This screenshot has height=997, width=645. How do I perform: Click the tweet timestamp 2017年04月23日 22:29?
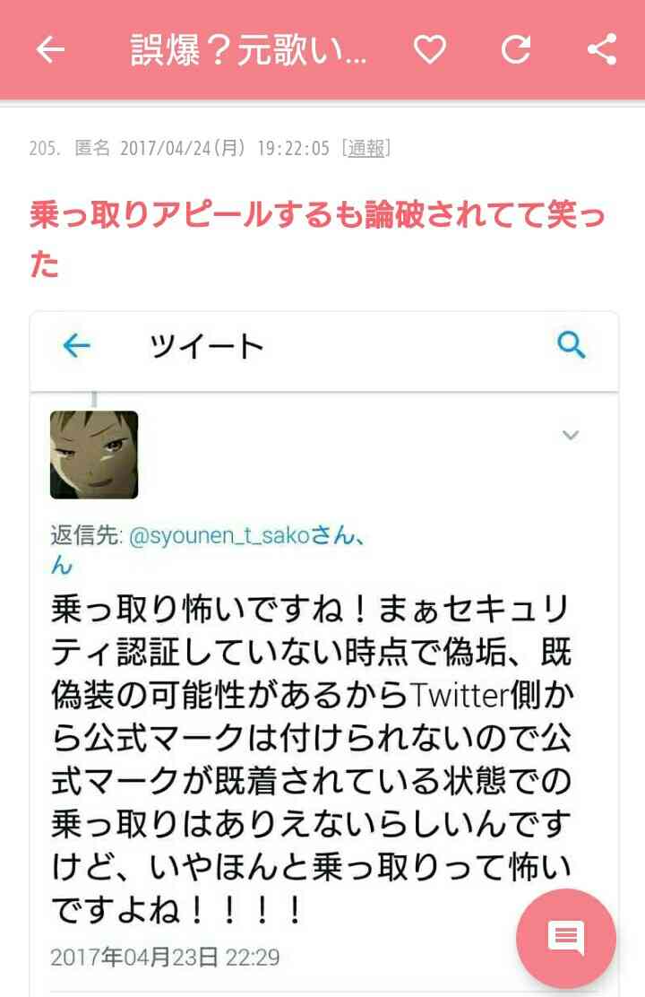pos(165,957)
